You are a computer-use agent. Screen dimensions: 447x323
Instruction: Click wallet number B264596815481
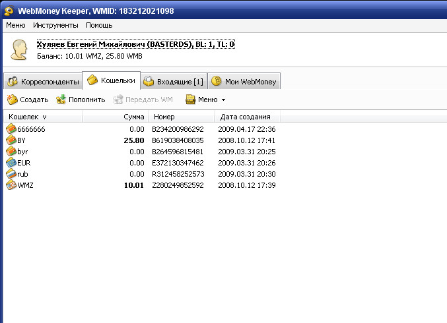pyautogui.click(x=178, y=152)
